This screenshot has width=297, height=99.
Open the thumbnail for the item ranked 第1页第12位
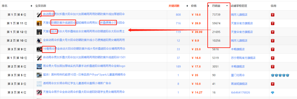39,32
